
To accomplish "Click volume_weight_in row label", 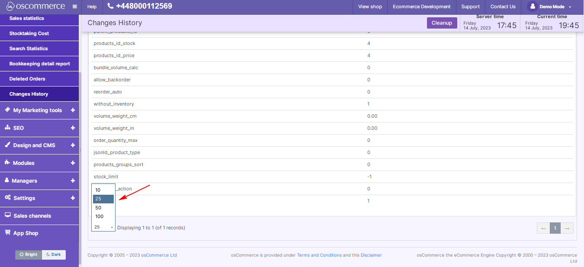I will [114, 128].
